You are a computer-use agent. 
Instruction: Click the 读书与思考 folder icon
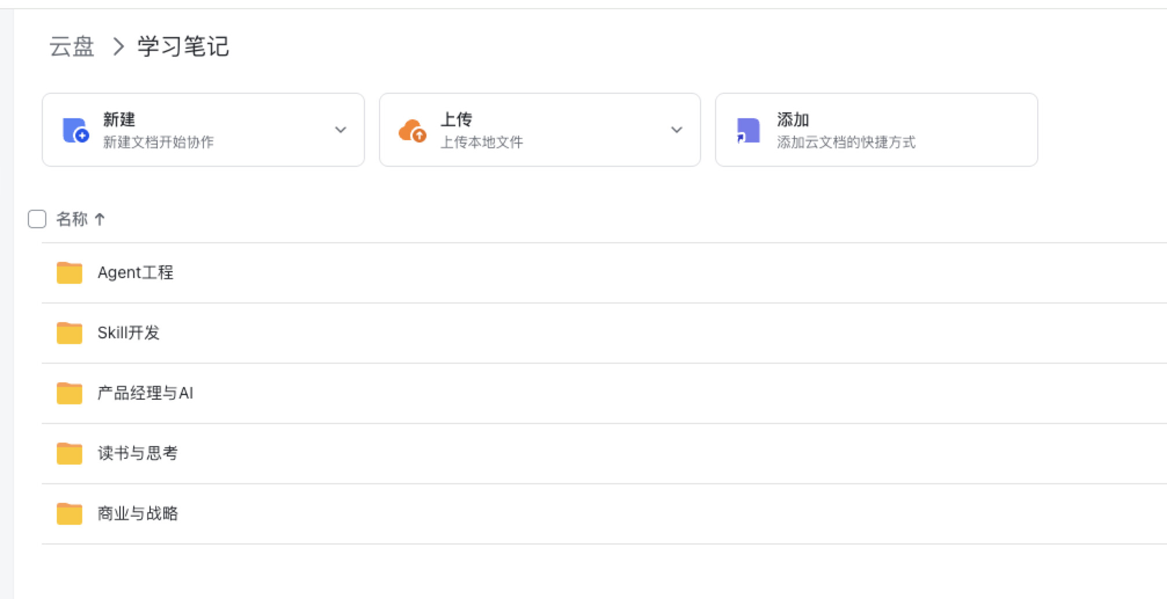coord(70,453)
